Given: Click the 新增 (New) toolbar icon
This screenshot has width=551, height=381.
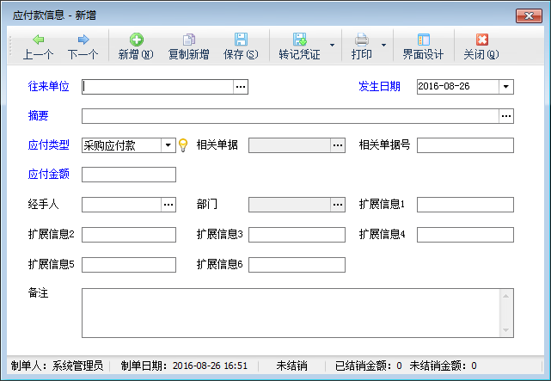Looking at the screenshot, I should click(136, 46).
